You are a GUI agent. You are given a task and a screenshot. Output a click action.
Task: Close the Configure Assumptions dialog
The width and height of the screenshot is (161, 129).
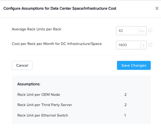[157, 8]
